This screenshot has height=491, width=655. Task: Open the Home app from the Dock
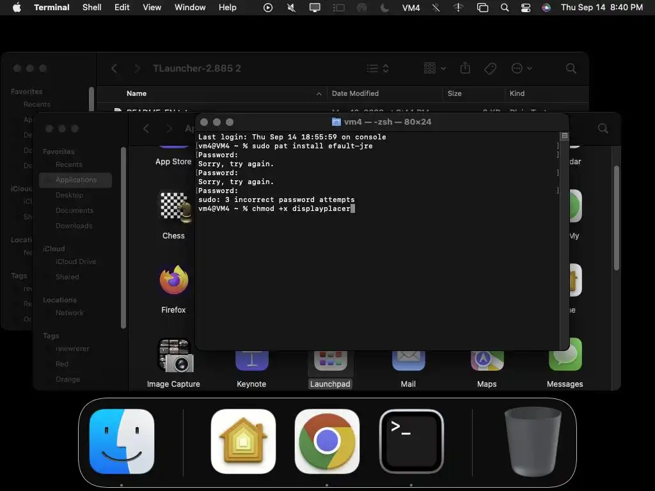(243, 441)
